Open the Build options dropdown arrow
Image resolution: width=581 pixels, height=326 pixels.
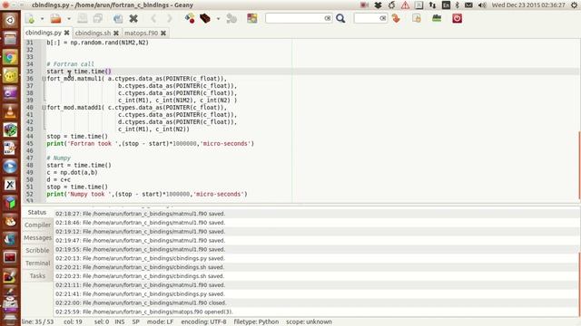coord(218,18)
